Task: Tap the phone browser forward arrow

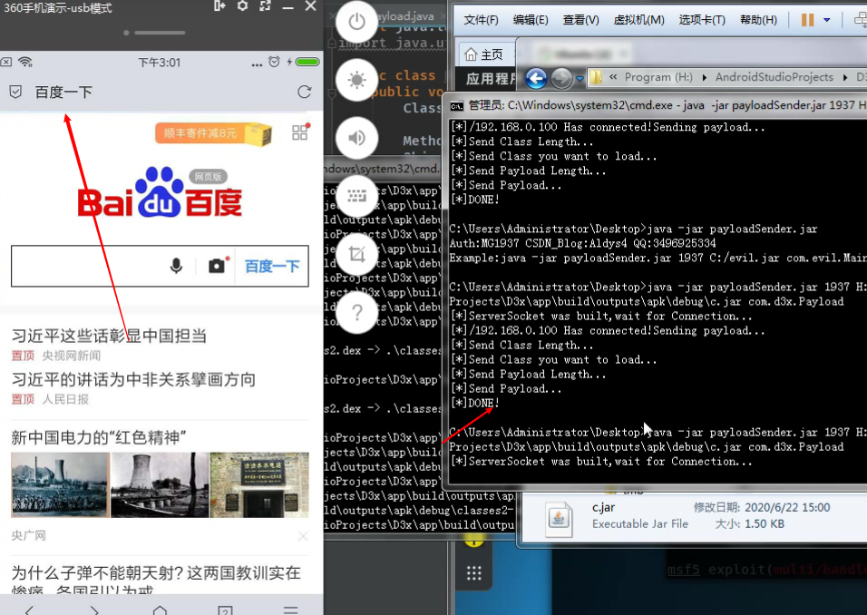Action: 94,610
